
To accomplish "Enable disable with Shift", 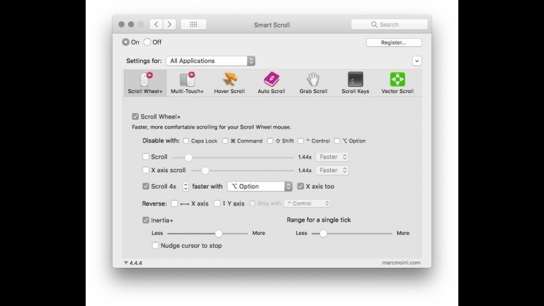I will [x=270, y=141].
